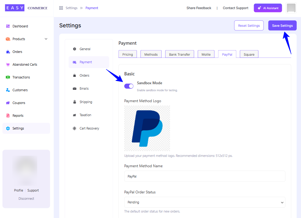Click the Orders bag icon in main sidebar
The image size is (301, 218).
[8, 52]
